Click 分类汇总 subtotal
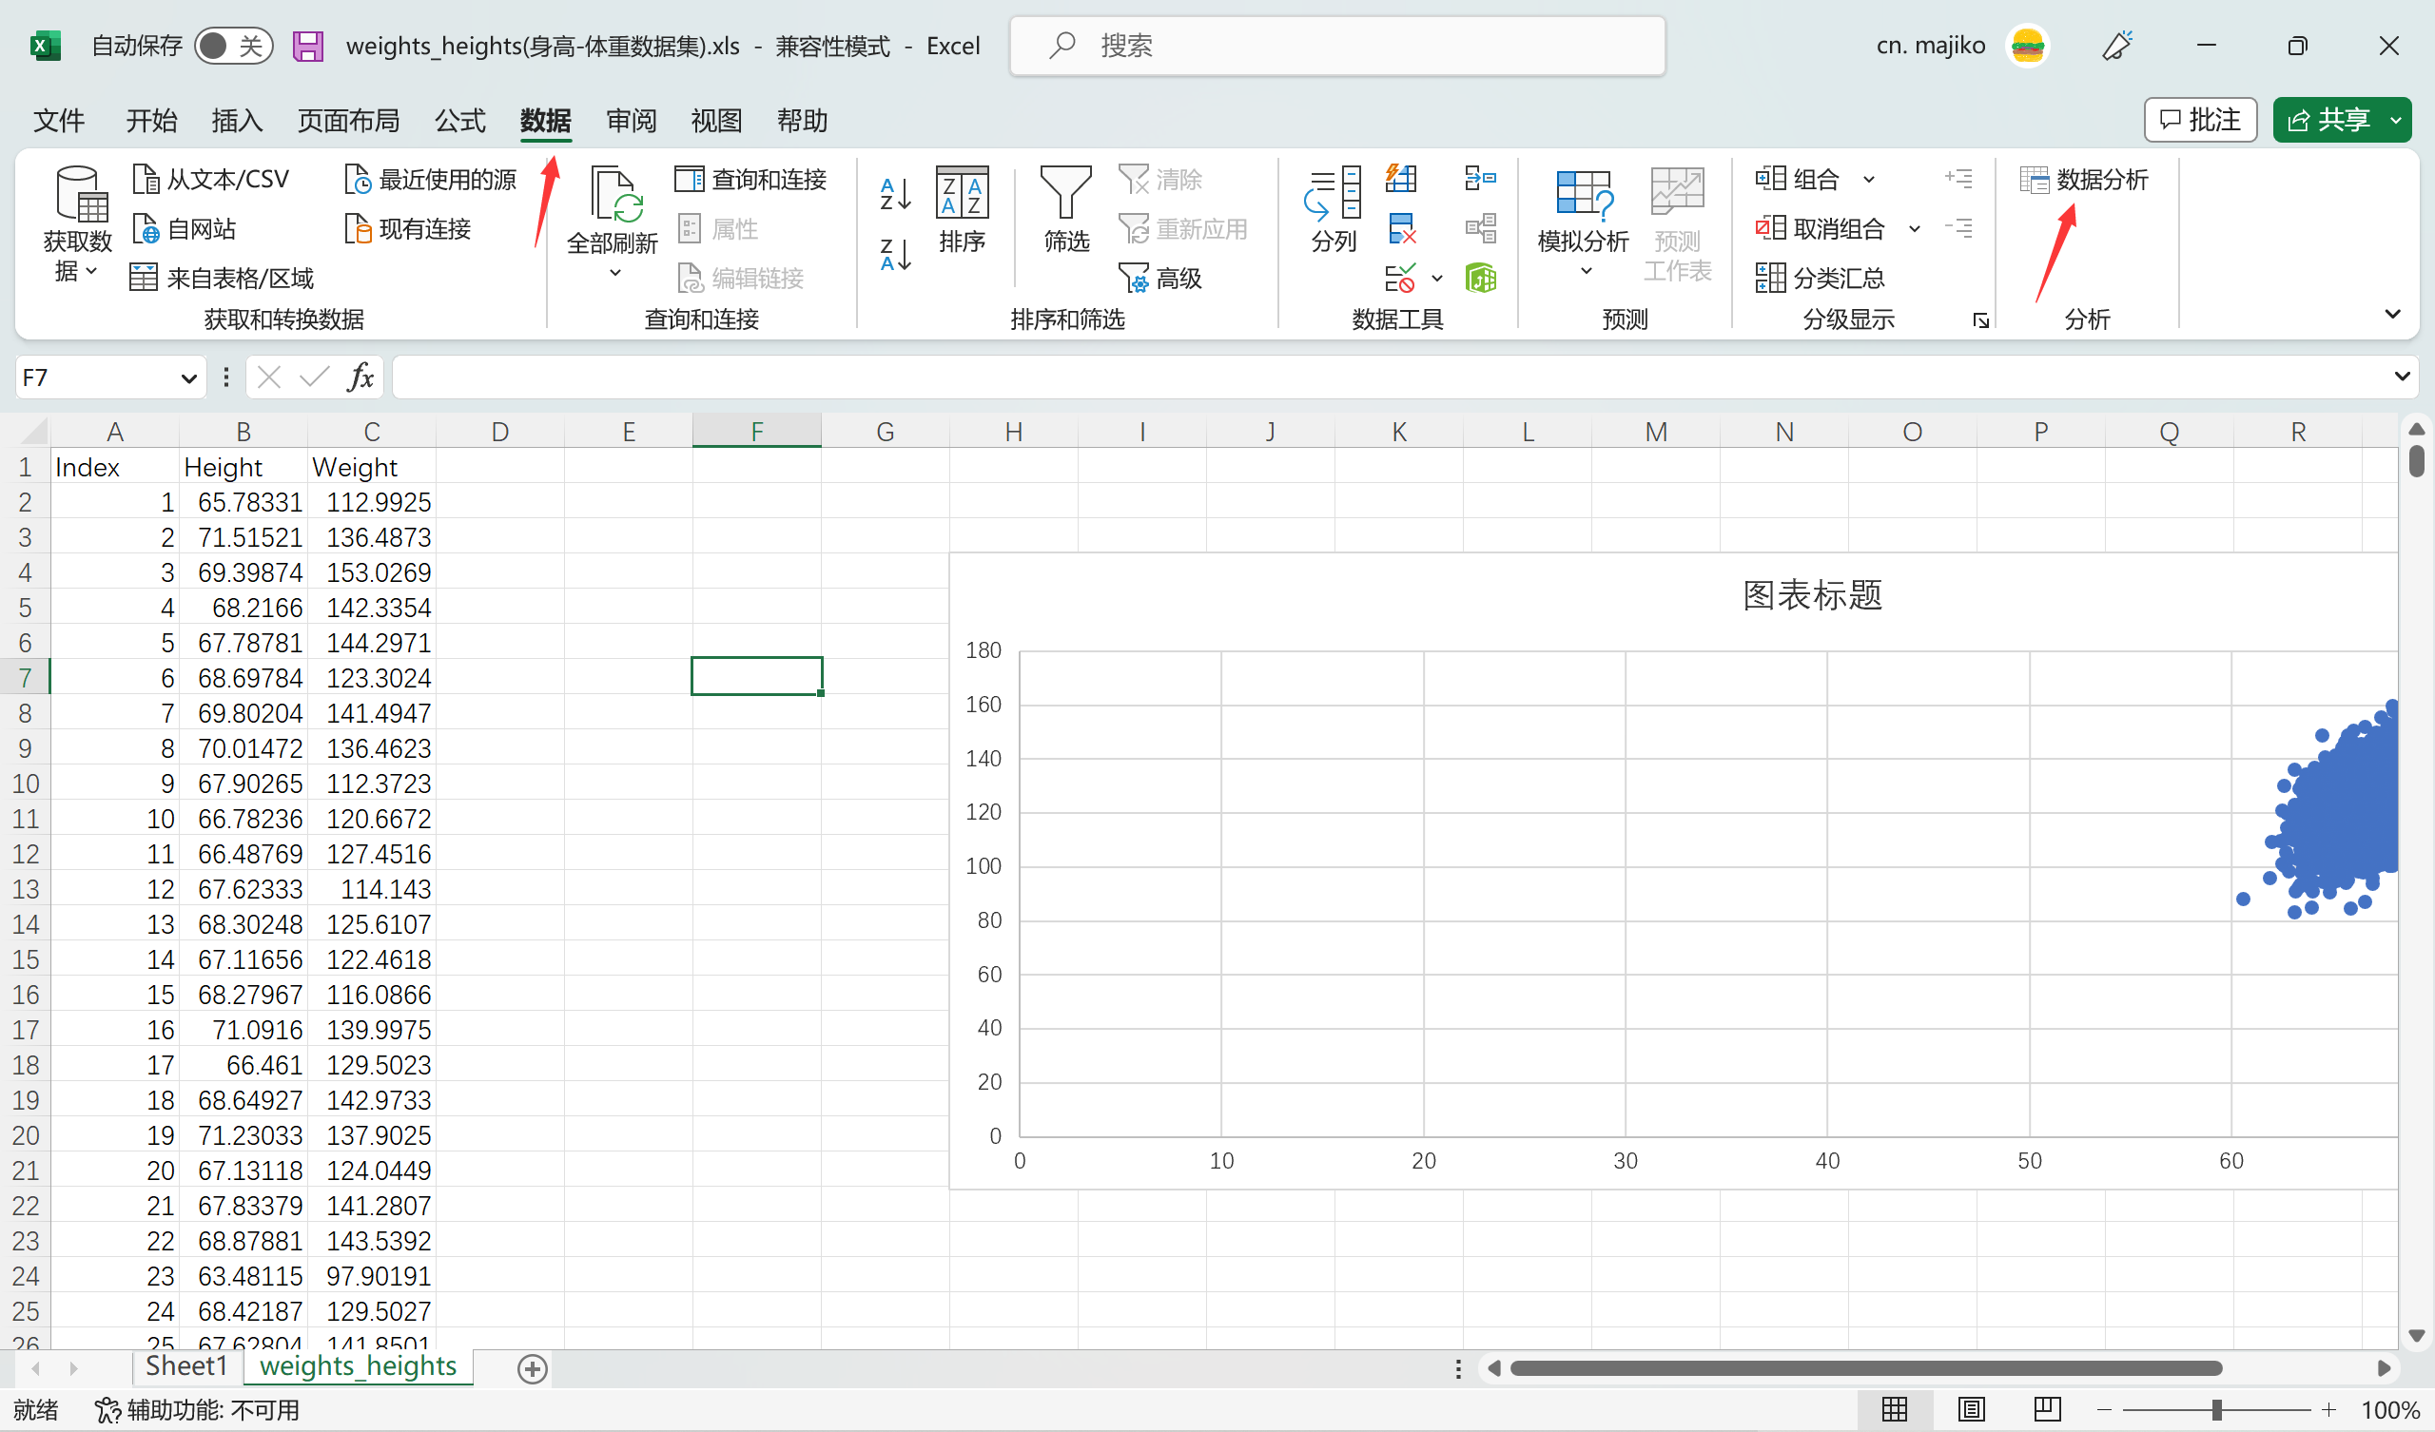Screen dimensions: 2435x1432 [1821, 279]
